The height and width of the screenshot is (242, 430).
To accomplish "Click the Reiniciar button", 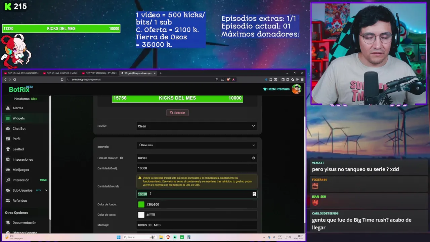I will point(177,113).
